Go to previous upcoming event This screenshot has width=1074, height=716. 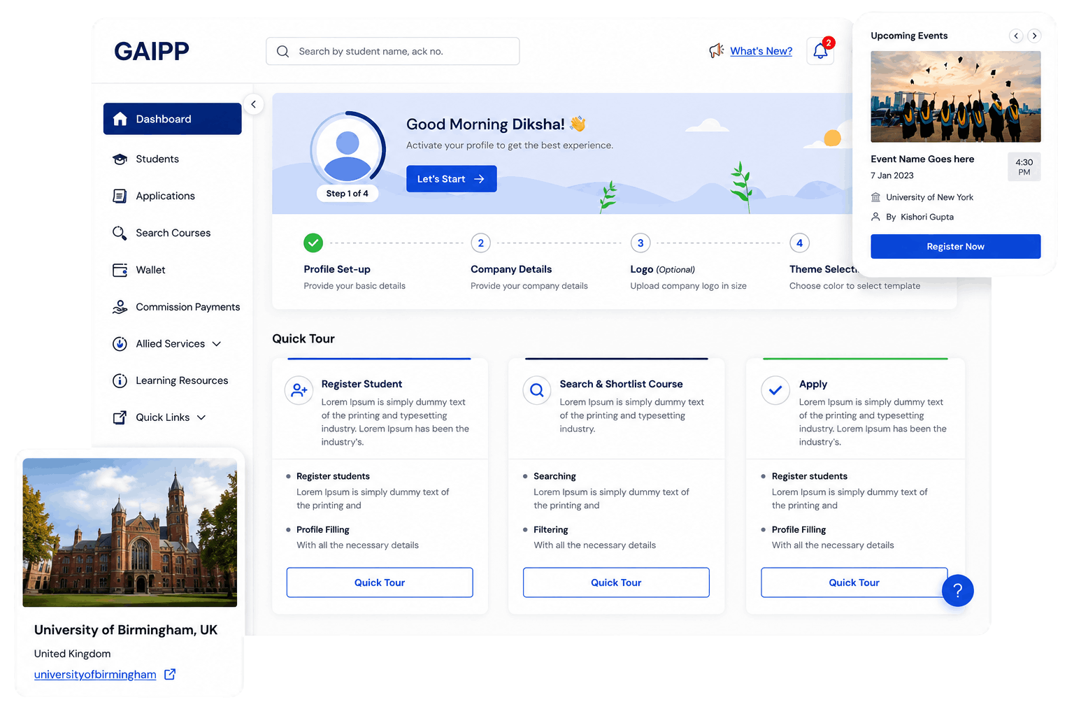coord(1017,36)
